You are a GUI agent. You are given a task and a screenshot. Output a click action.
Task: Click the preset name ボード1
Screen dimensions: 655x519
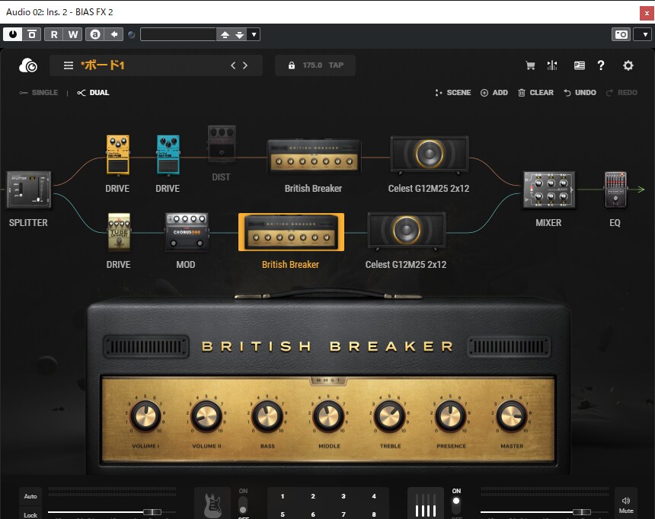pyautogui.click(x=102, y=65)
